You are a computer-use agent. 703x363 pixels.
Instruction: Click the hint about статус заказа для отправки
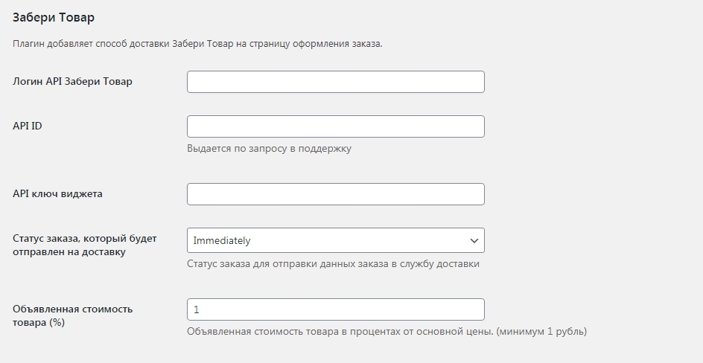tap(333, 263)
